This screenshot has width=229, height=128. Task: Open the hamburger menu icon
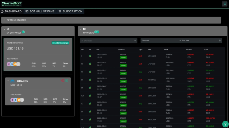tap(225, 4)
